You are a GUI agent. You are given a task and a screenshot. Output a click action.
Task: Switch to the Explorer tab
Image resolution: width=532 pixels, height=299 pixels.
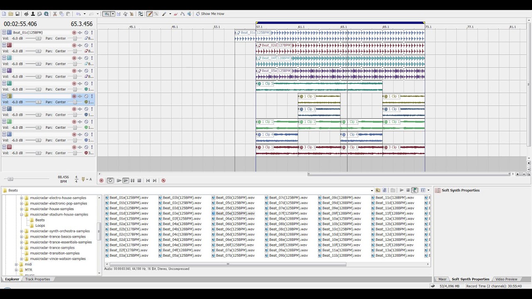[x=12, y=279]
